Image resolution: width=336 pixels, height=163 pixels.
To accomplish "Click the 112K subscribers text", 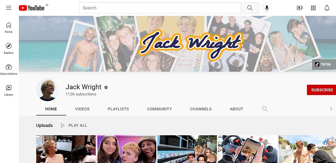I will point(81,94).
